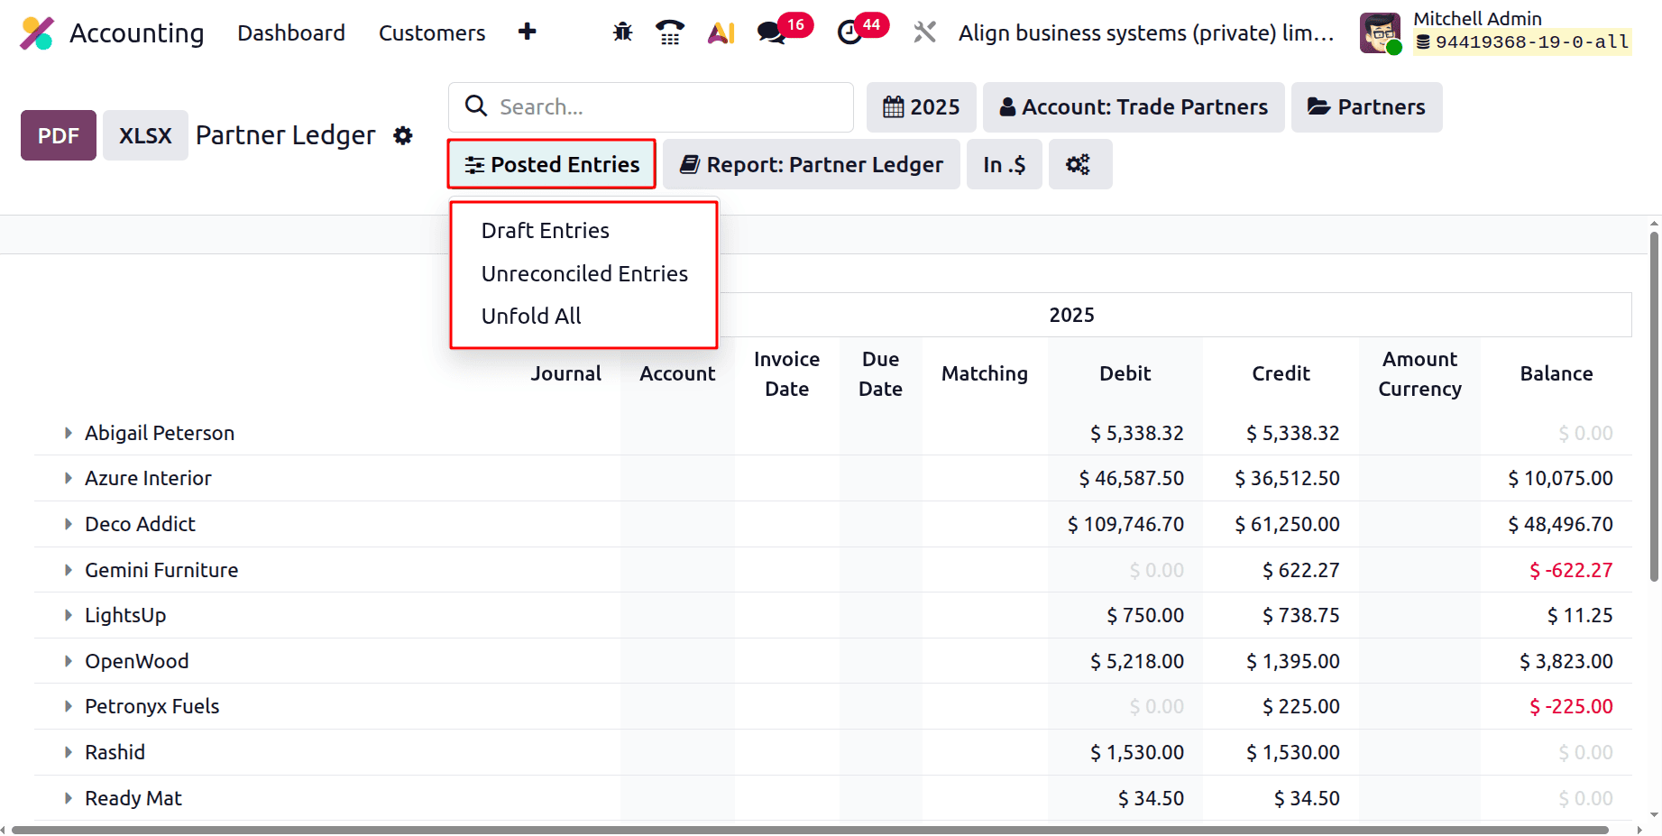
Task: Enable Unreconciled Entries option
Action: (584, 274)
